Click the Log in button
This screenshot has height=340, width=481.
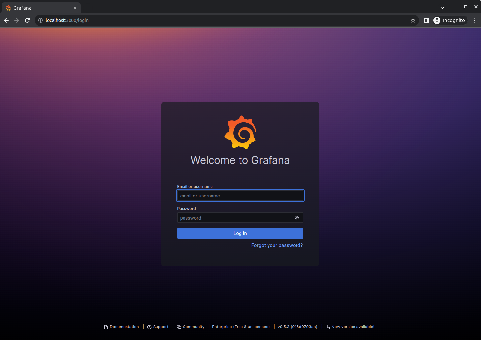pos(240,233)
